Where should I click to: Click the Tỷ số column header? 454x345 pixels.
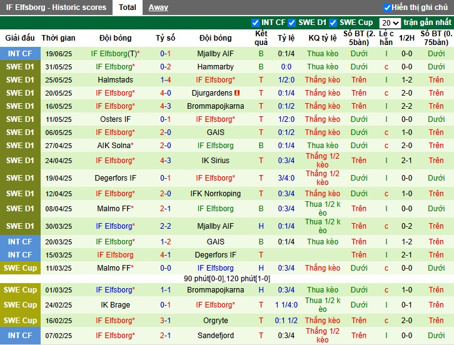click(165, 38)
